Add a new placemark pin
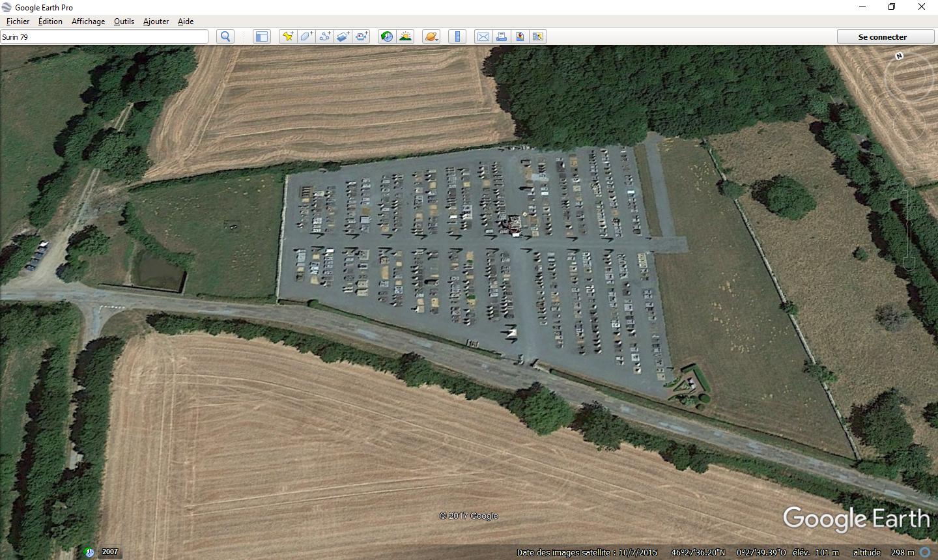Screen dimensions: 938x560 pyautogui.click(x=287, y=36)
